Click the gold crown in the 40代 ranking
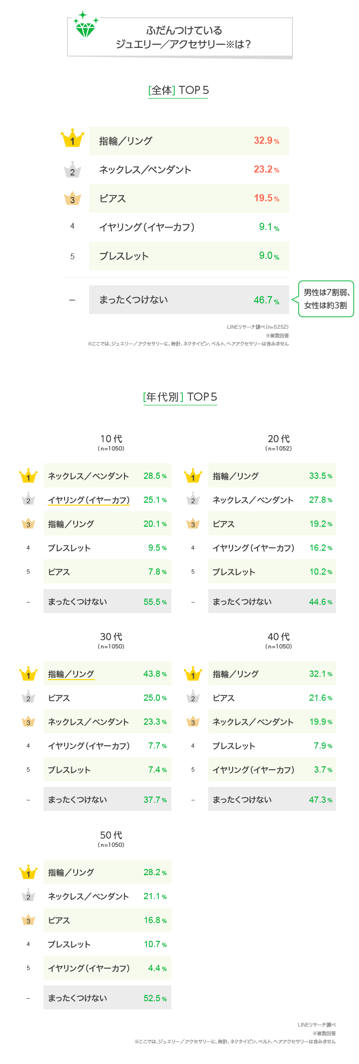Screen dimensions: 359x1064 tap(193, 674)
